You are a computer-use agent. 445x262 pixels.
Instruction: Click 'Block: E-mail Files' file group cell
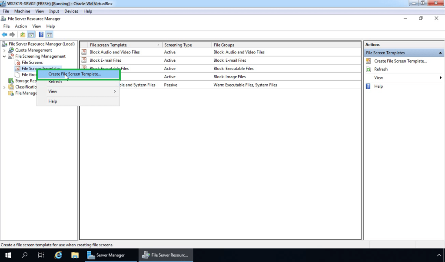[x=229, y=60]
